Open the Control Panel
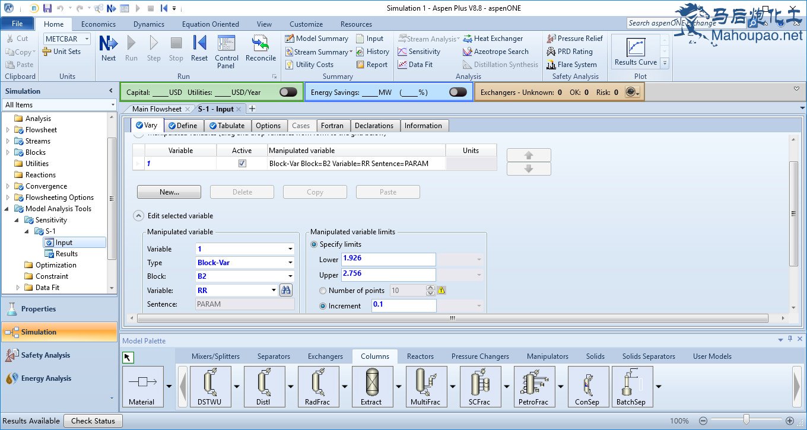The image size is (807, 430). point(227,52)
